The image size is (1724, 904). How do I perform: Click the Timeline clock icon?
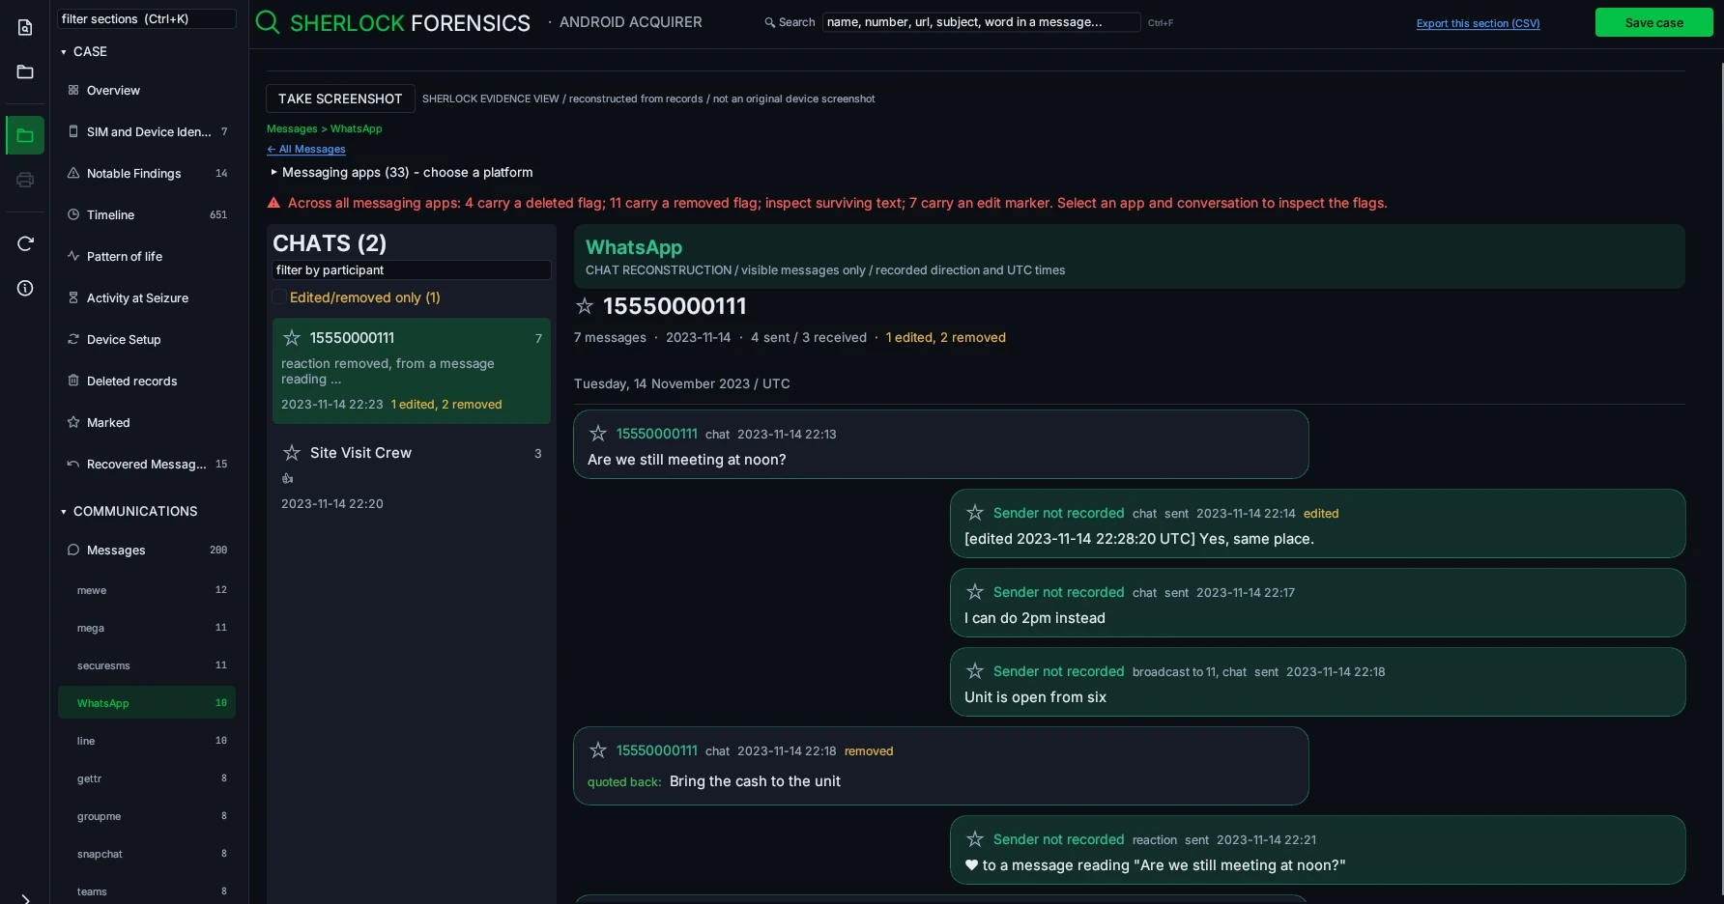pos(73,214)
